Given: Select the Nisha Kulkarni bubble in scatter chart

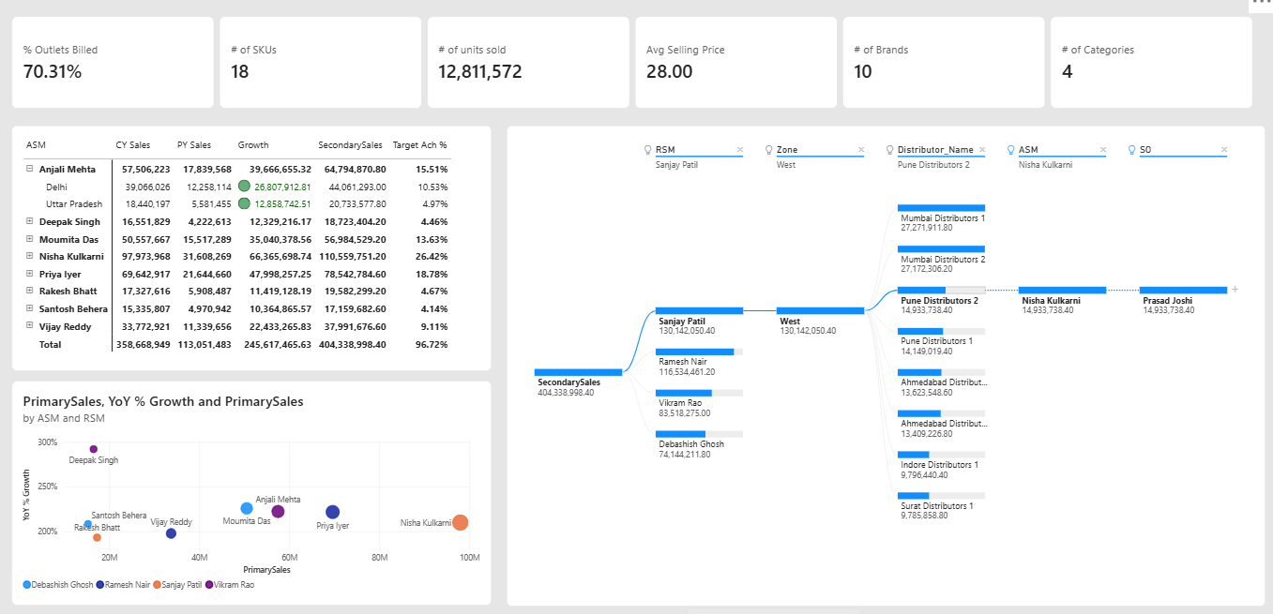Looking at the screenshot, I should (x=461, y=522).
